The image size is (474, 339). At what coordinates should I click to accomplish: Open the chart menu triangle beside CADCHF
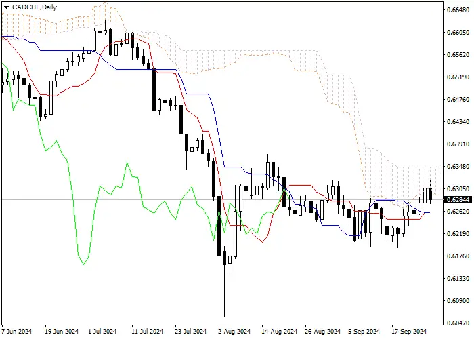(6, 7)
